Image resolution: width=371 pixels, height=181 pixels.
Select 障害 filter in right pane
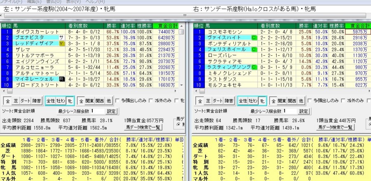pyautogui.click(x=228, y=101)
